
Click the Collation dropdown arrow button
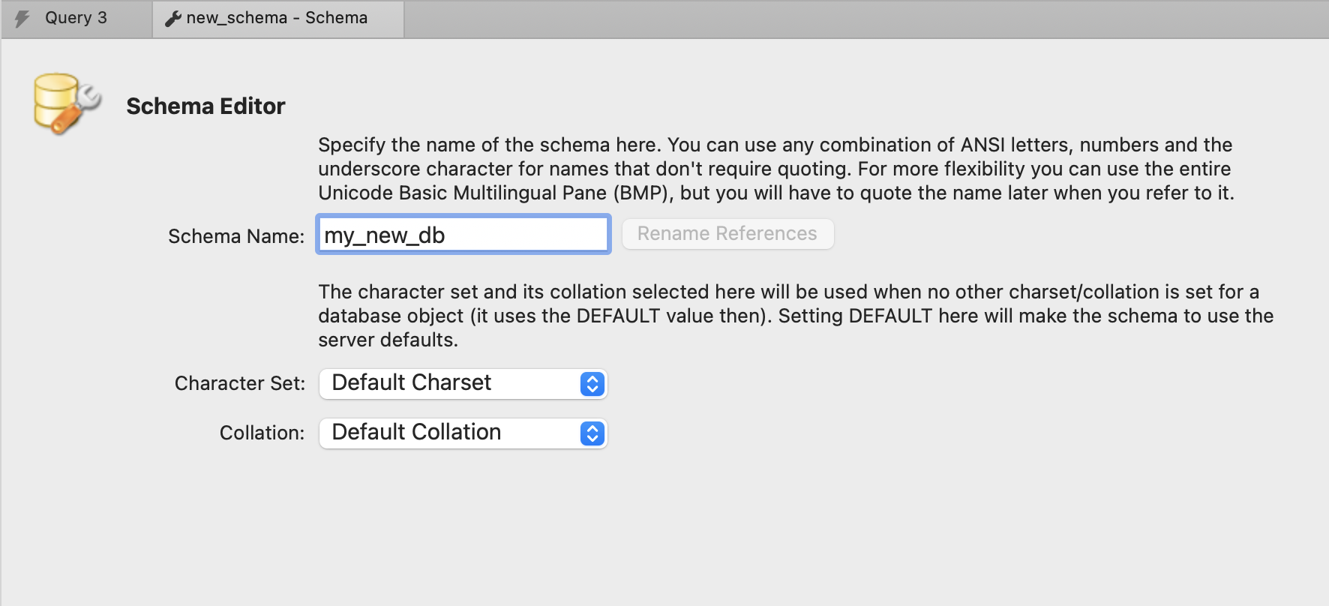(592, 433)
